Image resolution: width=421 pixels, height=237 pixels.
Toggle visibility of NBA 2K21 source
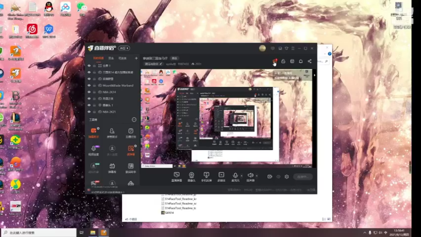coord(89,112)
